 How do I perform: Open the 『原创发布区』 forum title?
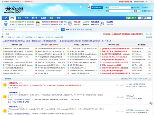click(x=13, y=83)
